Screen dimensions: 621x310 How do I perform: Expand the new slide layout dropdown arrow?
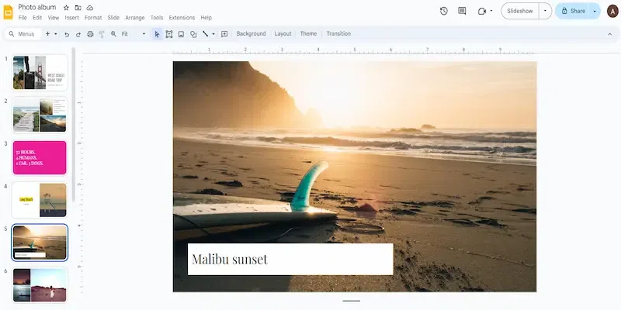56,34
